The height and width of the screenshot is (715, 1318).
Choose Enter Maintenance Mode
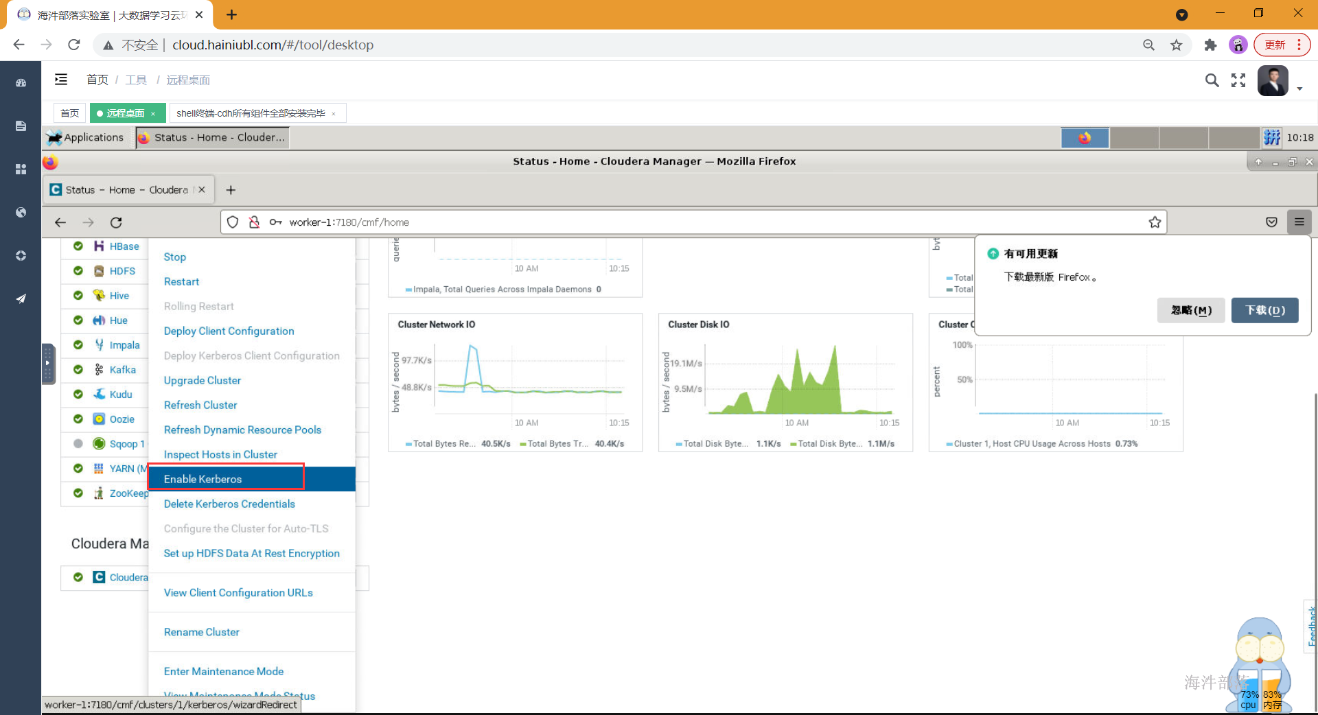224,671
